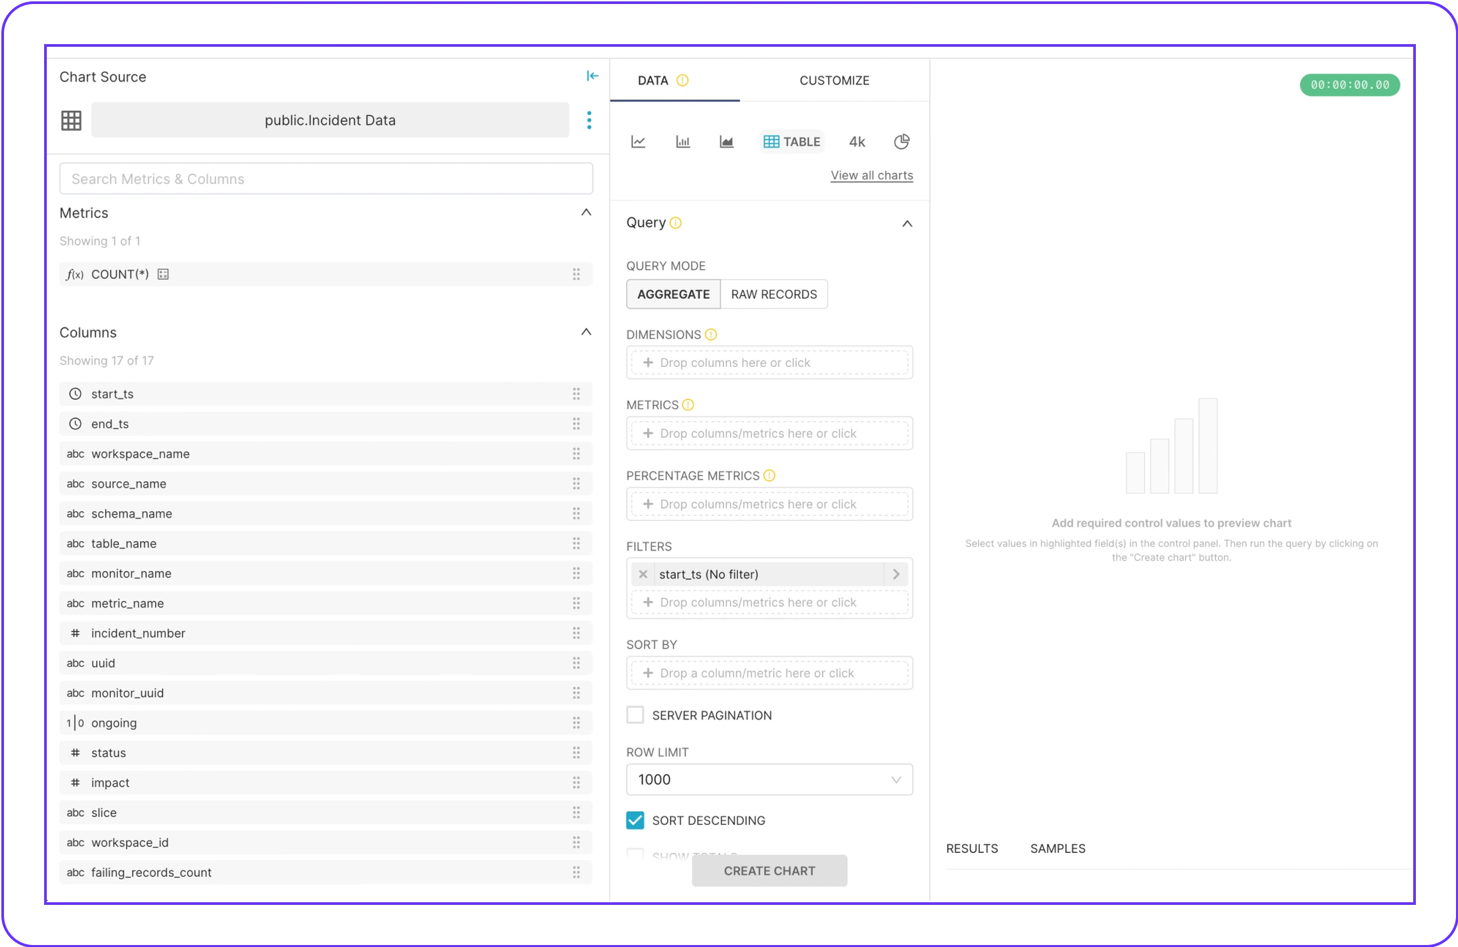Switch to the Table visualization type
This screenshot has height=947, width=1458.
click(x=792, y=141)
